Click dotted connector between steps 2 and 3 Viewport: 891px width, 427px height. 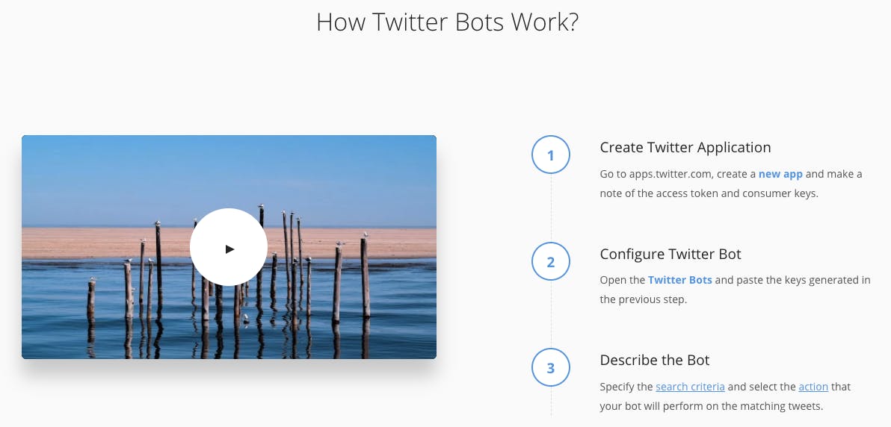tap(551, 314)
